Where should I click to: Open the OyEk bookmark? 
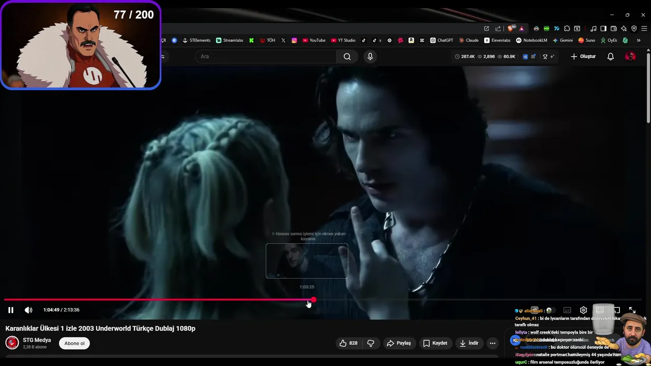click(x=609, y=40)
